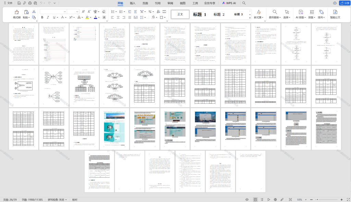Apply Heading 1 (标题 1) style
This screenshot has width=351, height=202.
click(199, 14)
